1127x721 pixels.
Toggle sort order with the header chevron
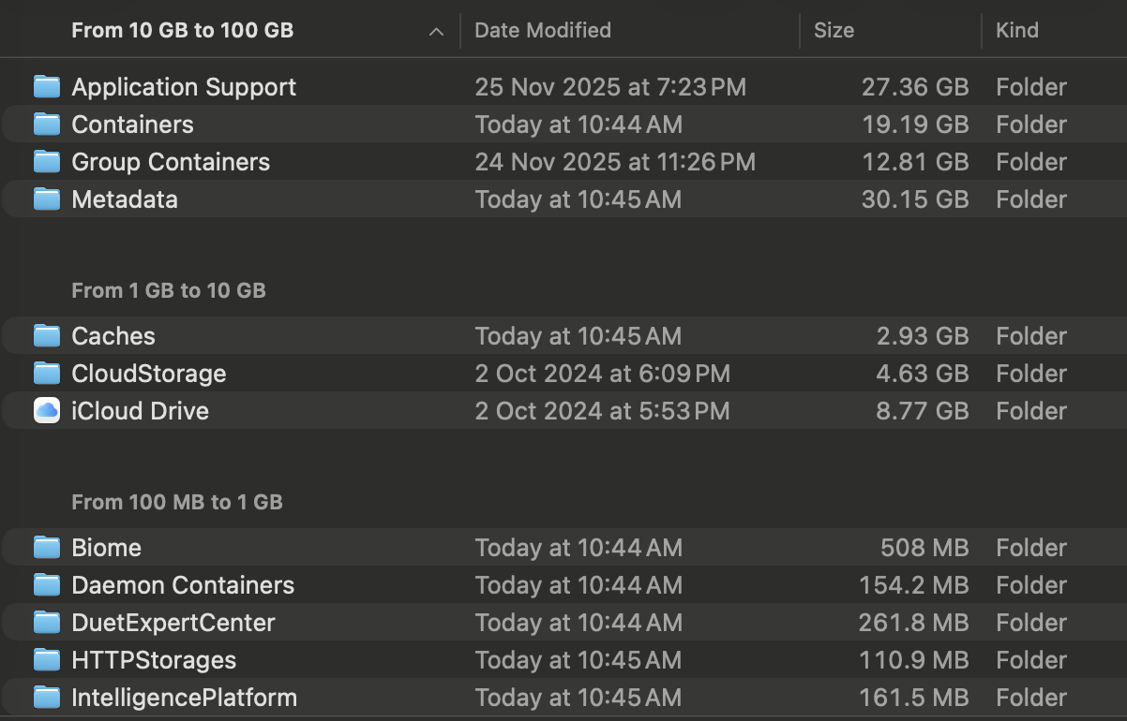coord(436,31)
